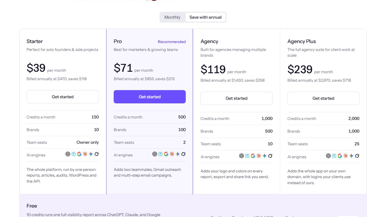The height and width of the screenshot is (217, 386).
Task: Click the Google icon in Agency Plus plan
Action: click(340, 156)
